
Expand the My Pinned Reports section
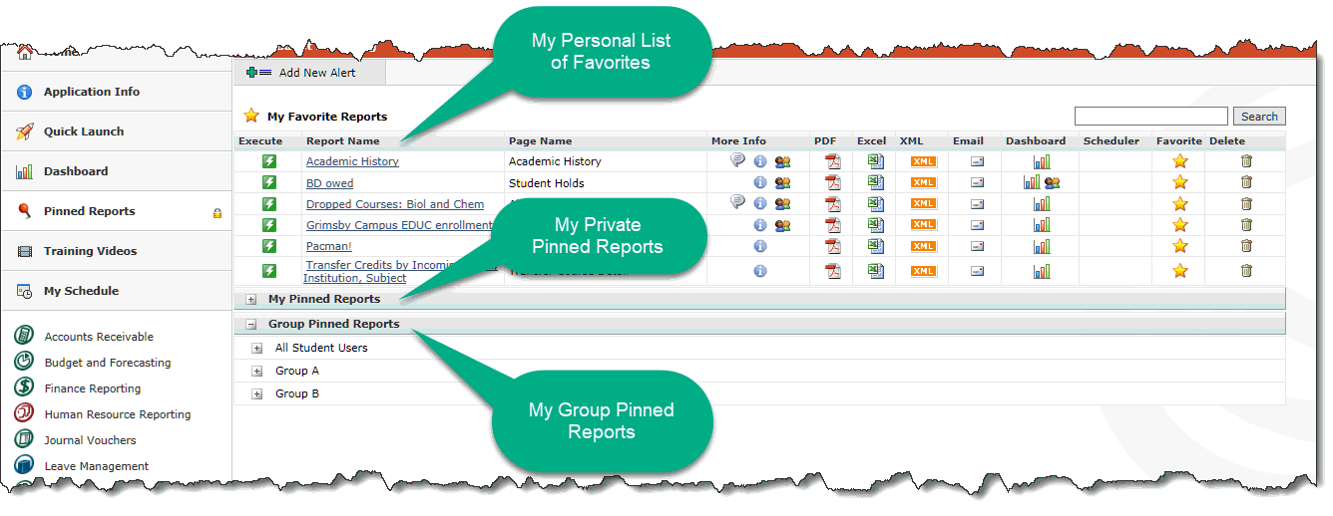[250, 299]
